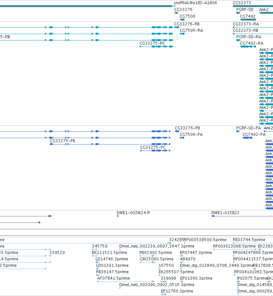Select EST IP02675.5prime

click(252, 278)
